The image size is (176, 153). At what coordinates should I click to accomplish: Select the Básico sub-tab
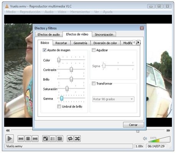coord(45,43)
